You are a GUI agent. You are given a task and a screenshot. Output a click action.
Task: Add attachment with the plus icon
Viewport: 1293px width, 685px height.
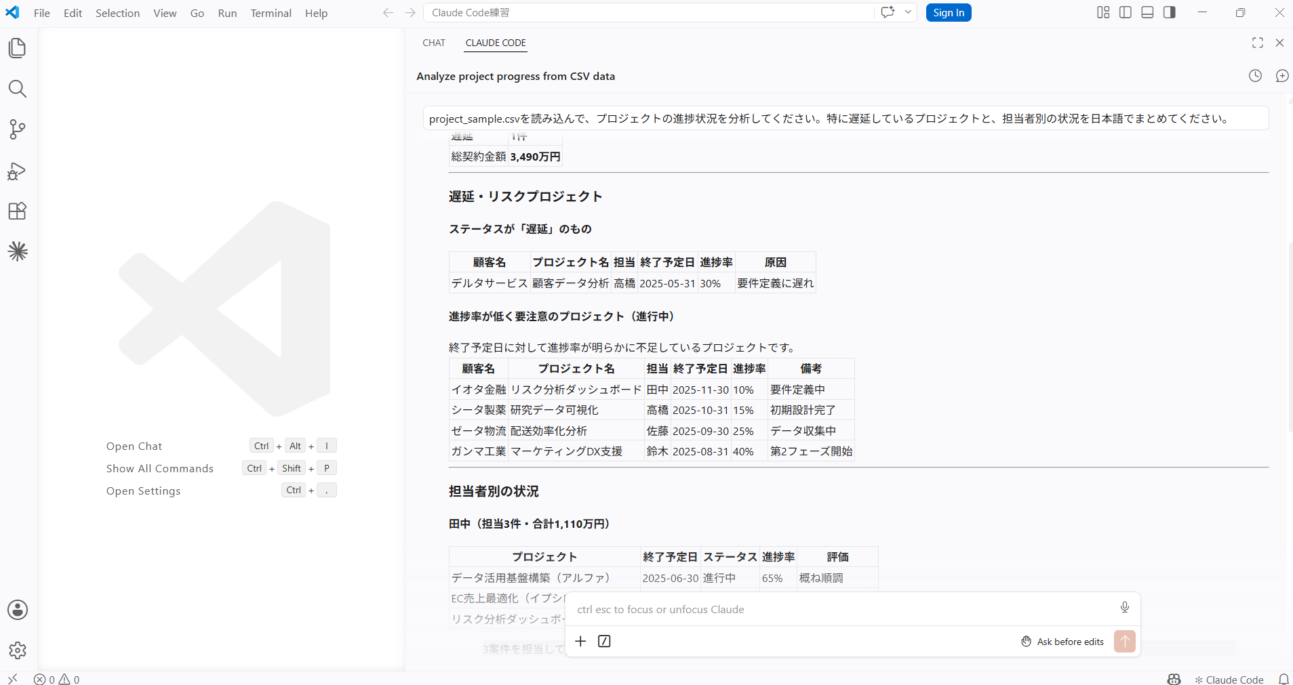click(x=580, y=641)
